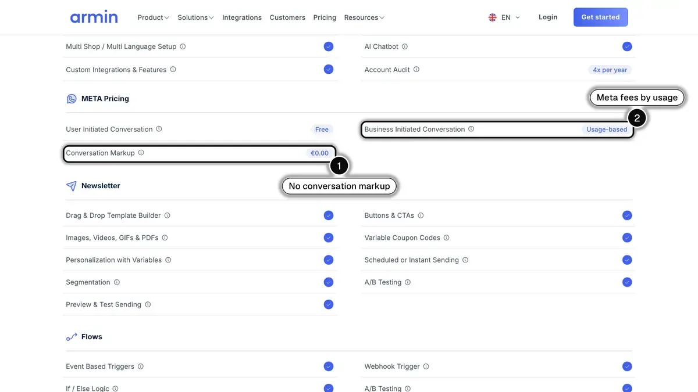The height and width of the screenshot is (392, 698).
Task: Click info icon beside Account Audit
Action: coord(416,70)
